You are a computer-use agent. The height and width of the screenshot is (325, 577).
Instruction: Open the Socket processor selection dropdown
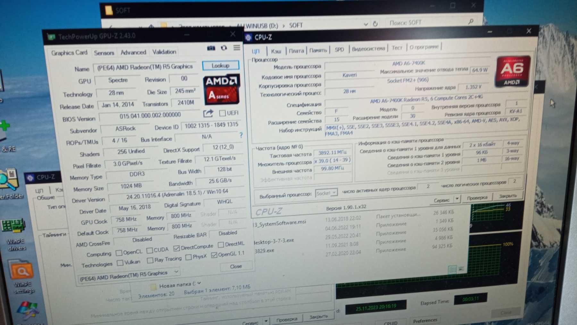[326, 193]
